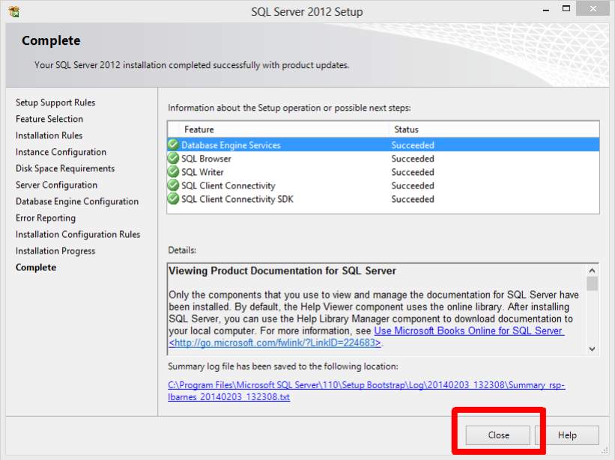
Task: Click the Installation Rules step
Action: point(49,135)
